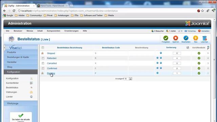Toggle published state of Confirmed
The image size is (217, 122).
pyautogui.click(x=199, y=68)
